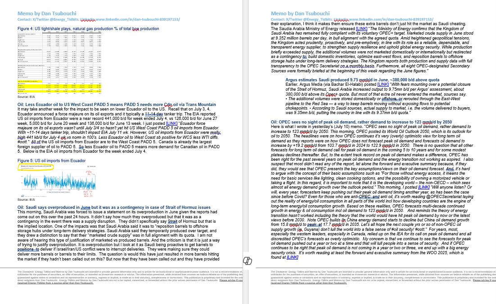Select the Figure 5 Ecuador oil imports chart
This screenshot has width=496, height=304.
point(57,181)
